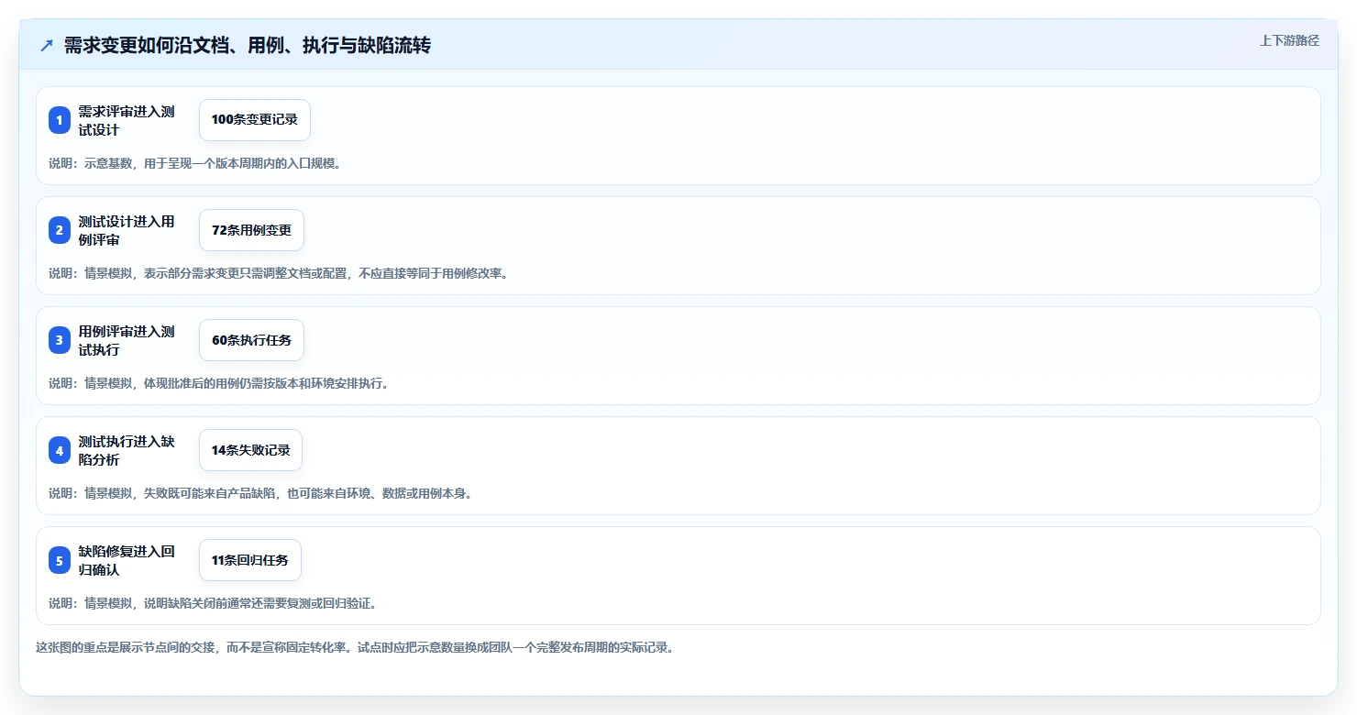Viewport: 1357px width, 715px height.
Task: Click the step 3 number badge
Action: [x=60, y=340]
